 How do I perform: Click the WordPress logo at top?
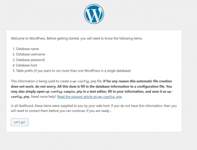coord(94,14)
